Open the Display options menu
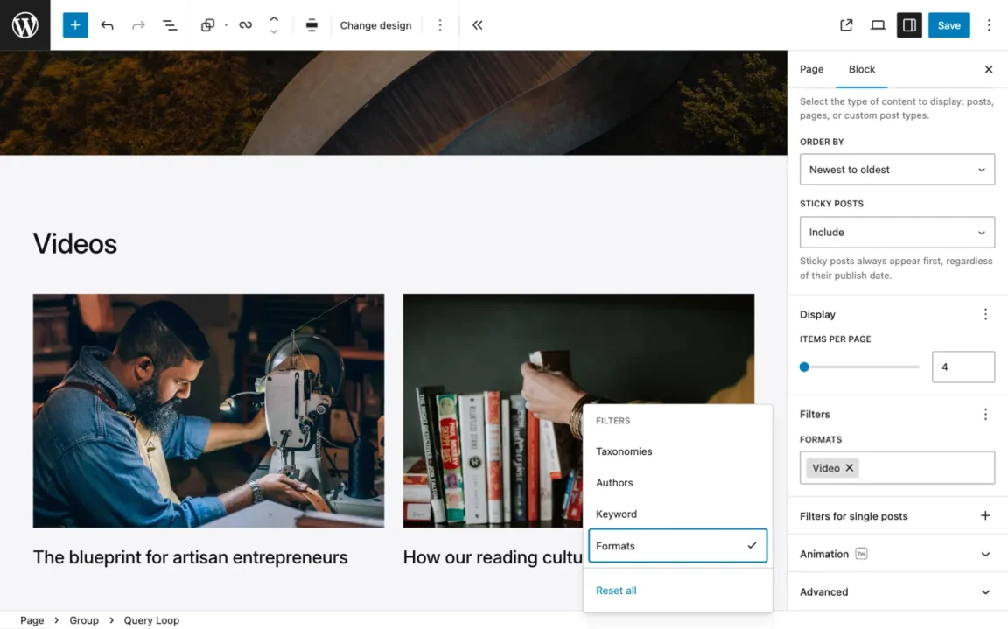Image resolution: width=1008 pixels, height=629 pixels. coord(986,314)
